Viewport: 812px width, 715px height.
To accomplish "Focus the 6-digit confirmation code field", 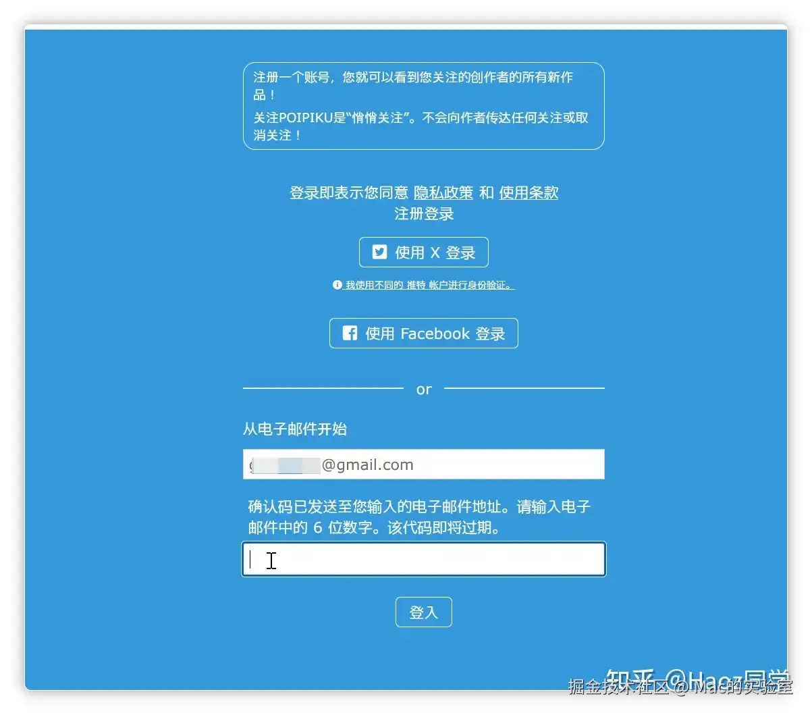I will [423, 559].
